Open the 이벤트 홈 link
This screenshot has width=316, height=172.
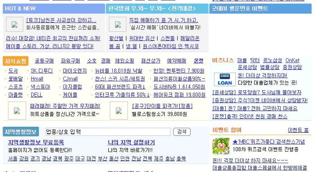[298, 130]
